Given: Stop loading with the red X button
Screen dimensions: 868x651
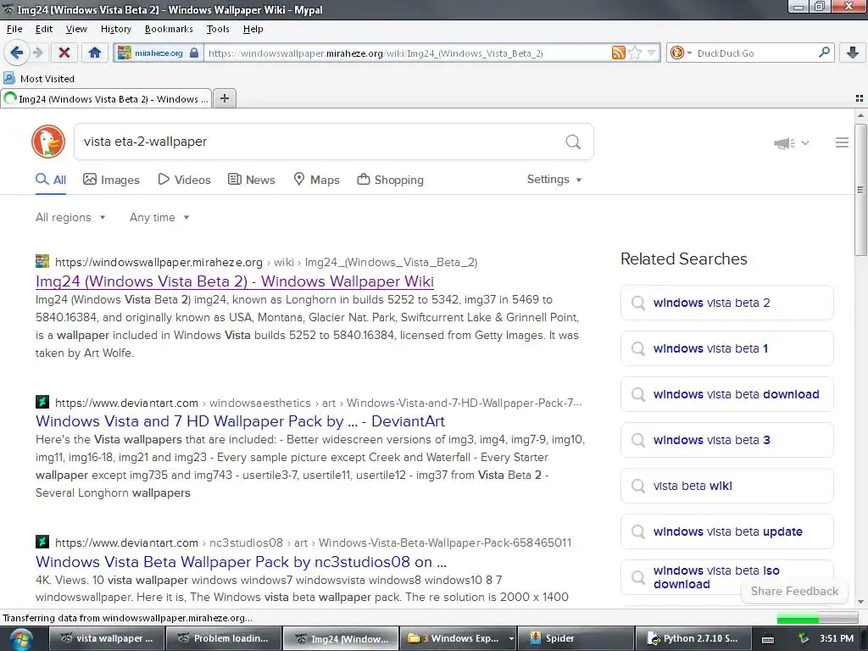Looking at the screenshot, I should [64, 53].
